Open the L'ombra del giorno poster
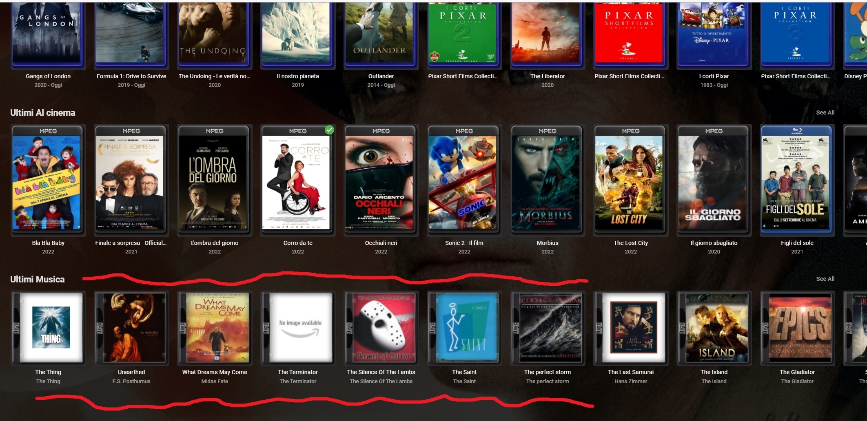This screenshot has width=867, height=421. click(x=215, y=179)
